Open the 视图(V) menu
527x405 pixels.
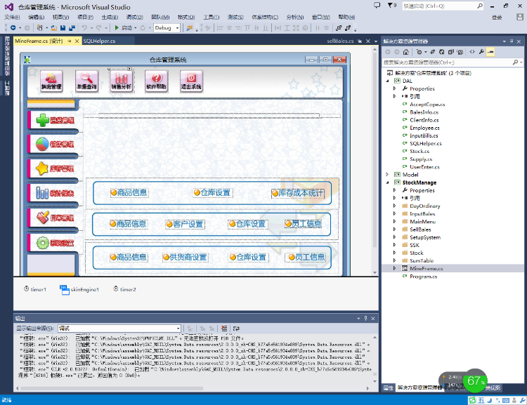click(x=60, y=17)
